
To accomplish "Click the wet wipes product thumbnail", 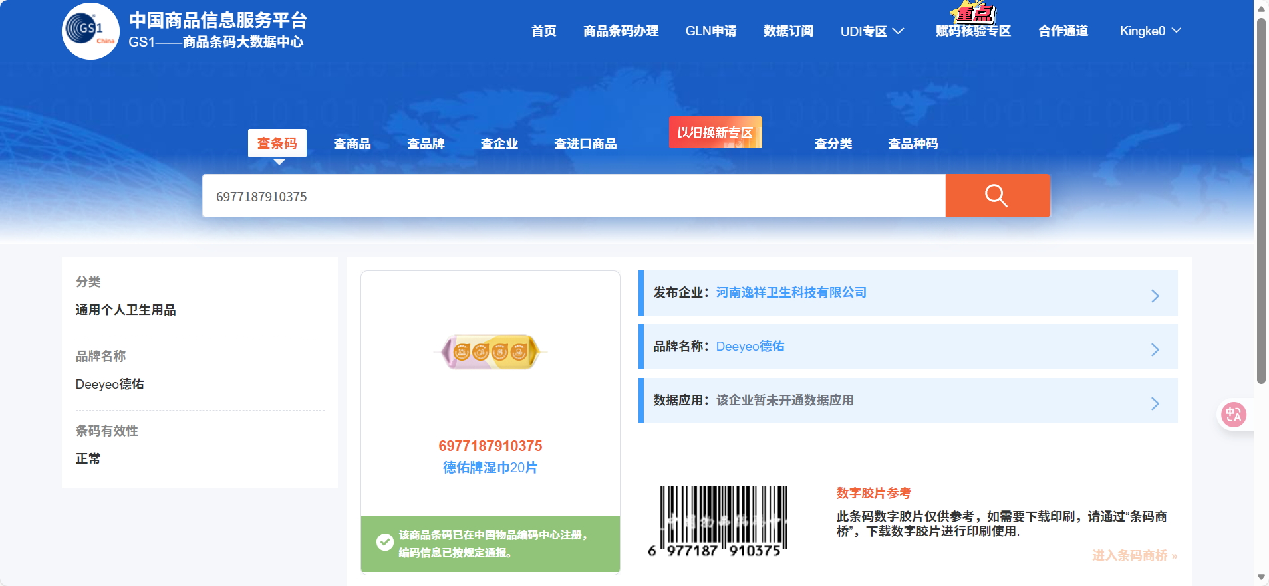I will click(x=490, y=351).
